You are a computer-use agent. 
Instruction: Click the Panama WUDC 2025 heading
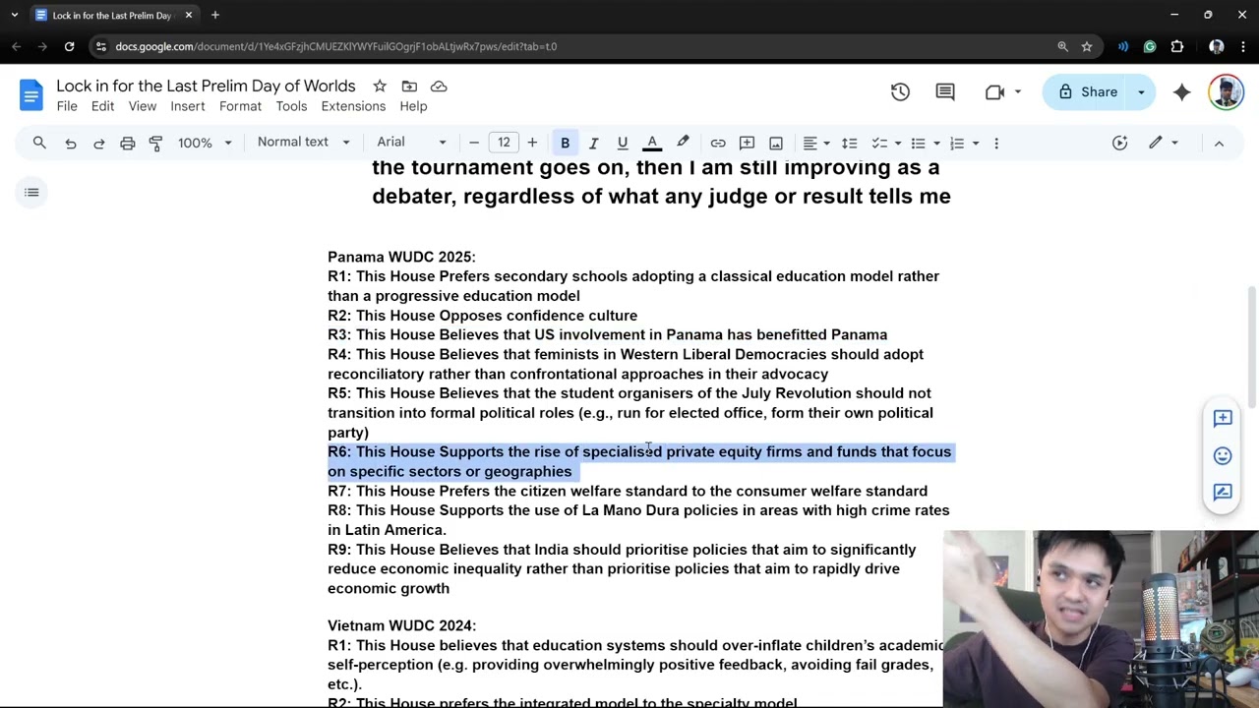(401, 257)
